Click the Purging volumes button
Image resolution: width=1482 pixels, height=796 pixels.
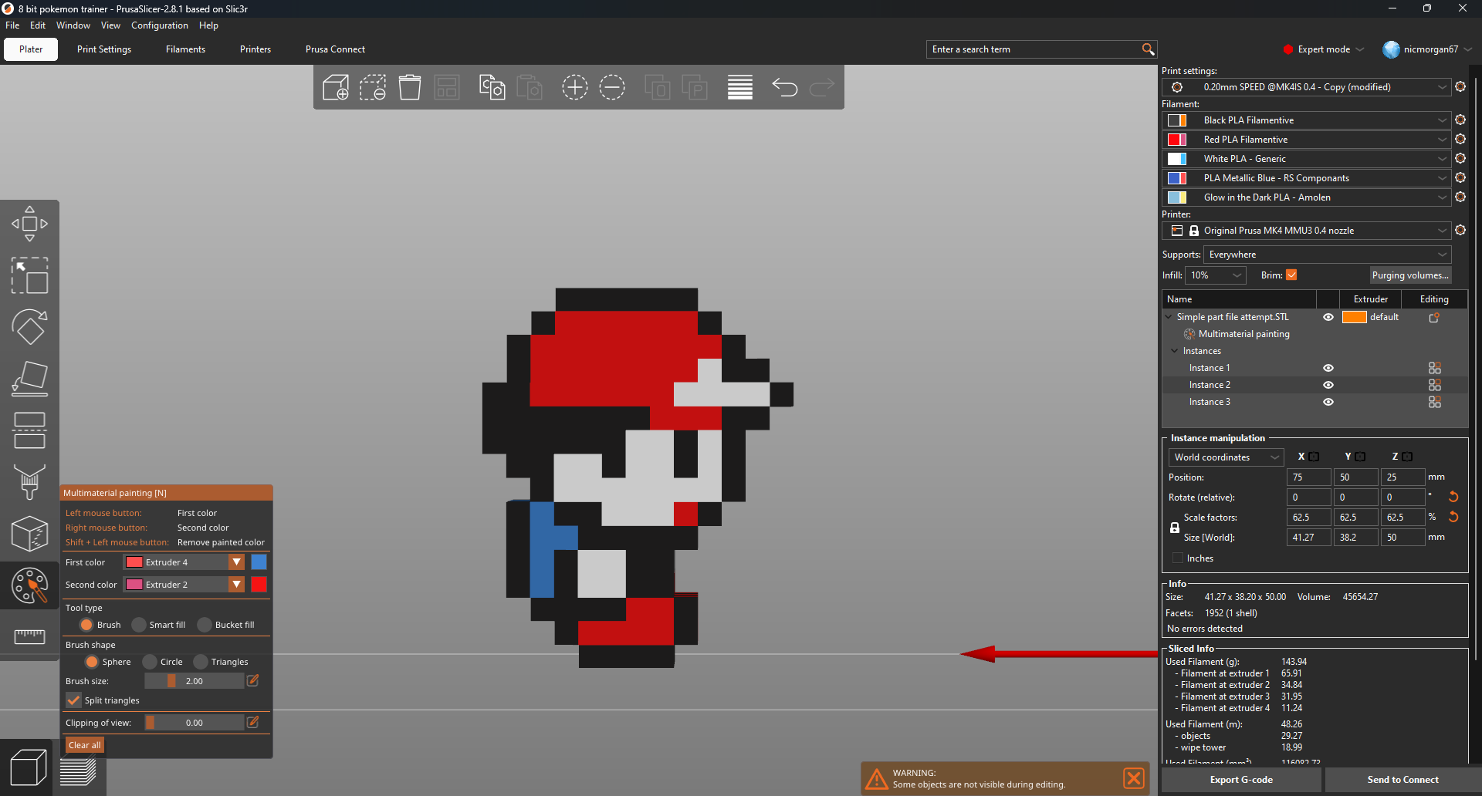point(1410,275)
